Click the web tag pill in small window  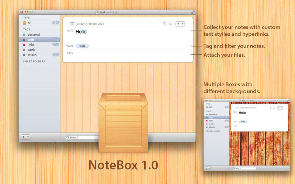point(243,122)
